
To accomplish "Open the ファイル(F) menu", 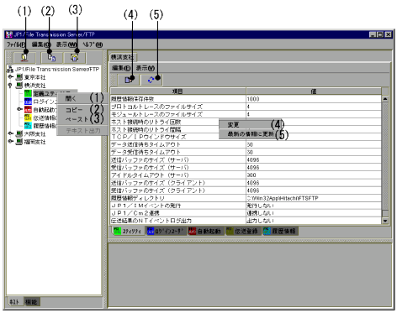I will pyautogui.click(x=16, y=44).
